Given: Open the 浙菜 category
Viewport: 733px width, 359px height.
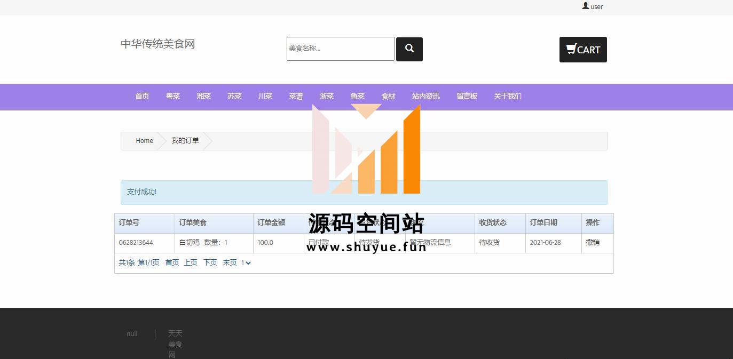Looking at the screenshot, I should pyautogui.click(x=327, y=96).
